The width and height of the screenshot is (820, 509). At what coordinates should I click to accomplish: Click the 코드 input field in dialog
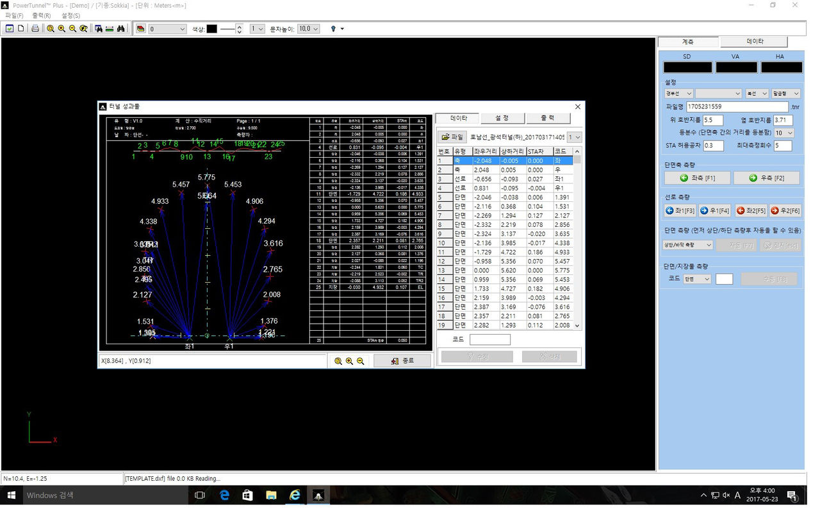point(490,340)
